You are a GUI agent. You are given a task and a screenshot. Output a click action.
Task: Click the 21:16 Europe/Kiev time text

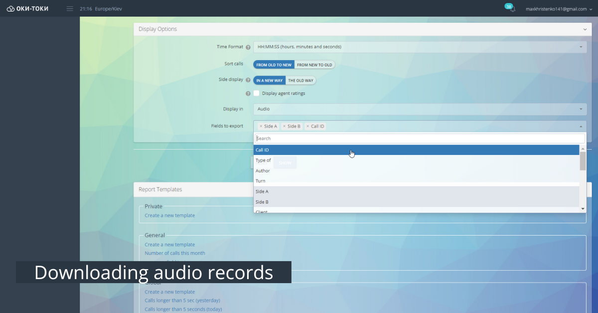(101, 9)
